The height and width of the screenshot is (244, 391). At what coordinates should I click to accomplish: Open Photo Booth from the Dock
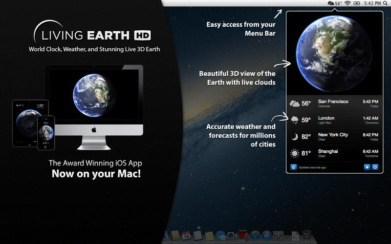point(243,235)
